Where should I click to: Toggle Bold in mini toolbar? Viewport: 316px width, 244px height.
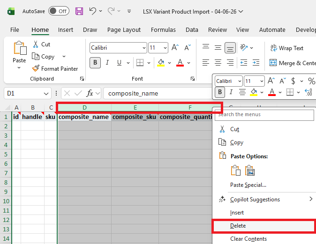[220, 92]
